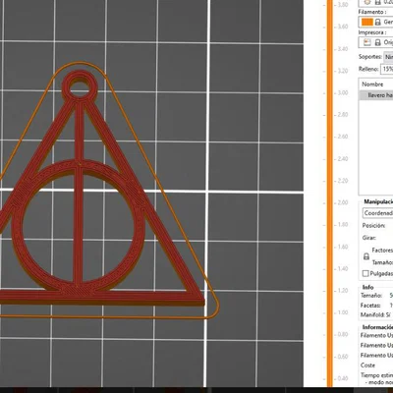Open the Coordenadas dropdown under Manipulación

tap(377, 213)
